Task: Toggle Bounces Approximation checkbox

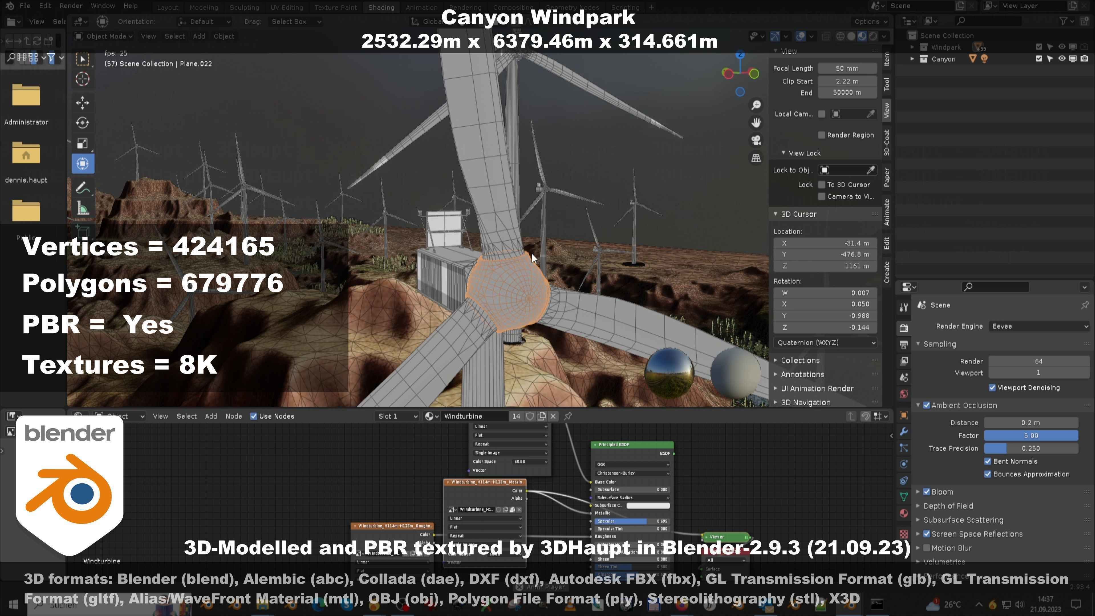Action: click(988, 474)
